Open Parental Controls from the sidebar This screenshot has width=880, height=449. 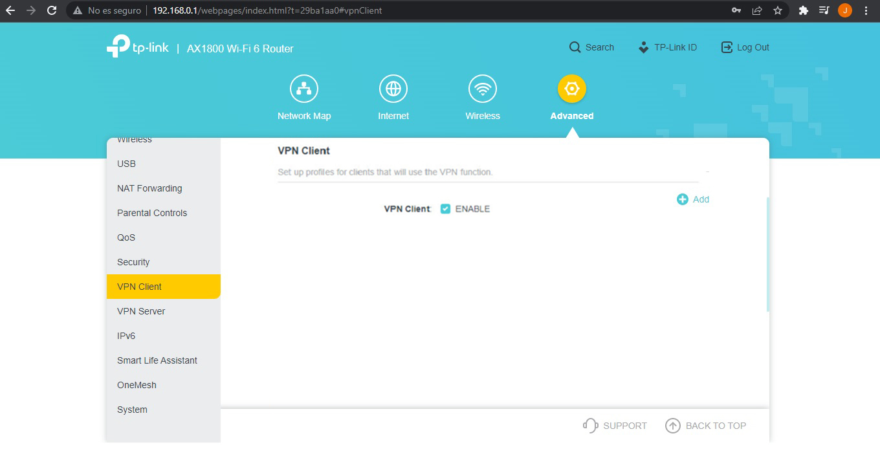click(152, 213)
